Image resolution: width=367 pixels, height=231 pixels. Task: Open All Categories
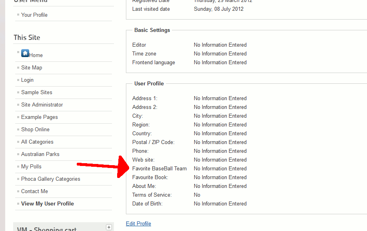[x=37, y=142]
